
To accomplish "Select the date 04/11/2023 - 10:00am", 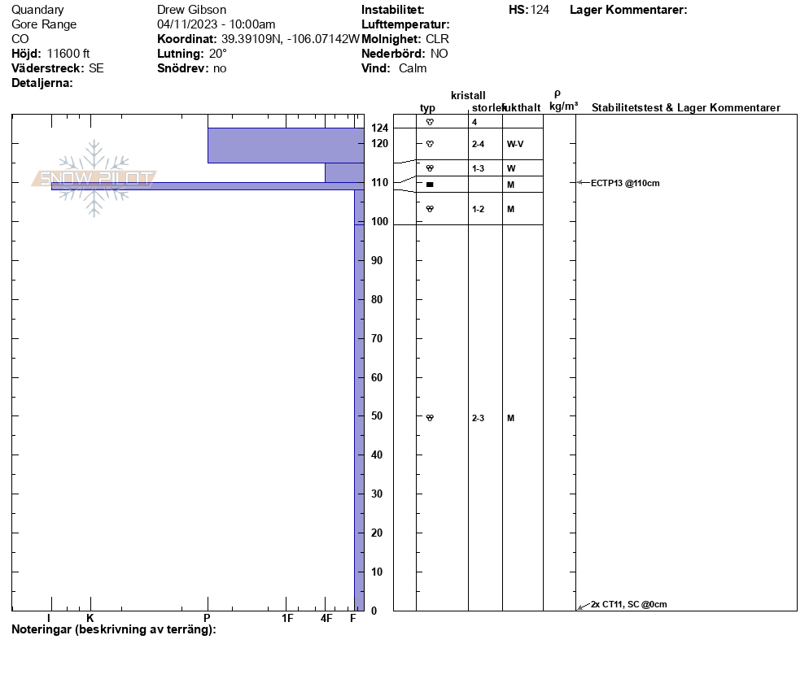I will (216, 24).
